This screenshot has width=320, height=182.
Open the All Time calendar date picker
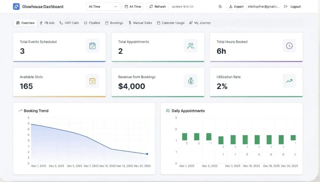(133, 7)
